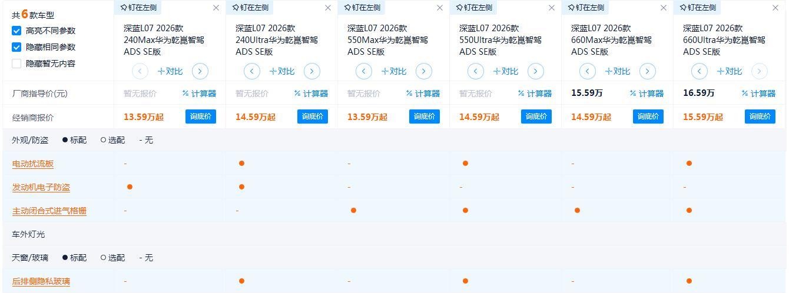Pin the 660Max column to the left
Screen dimensions: 789x293
585,8
